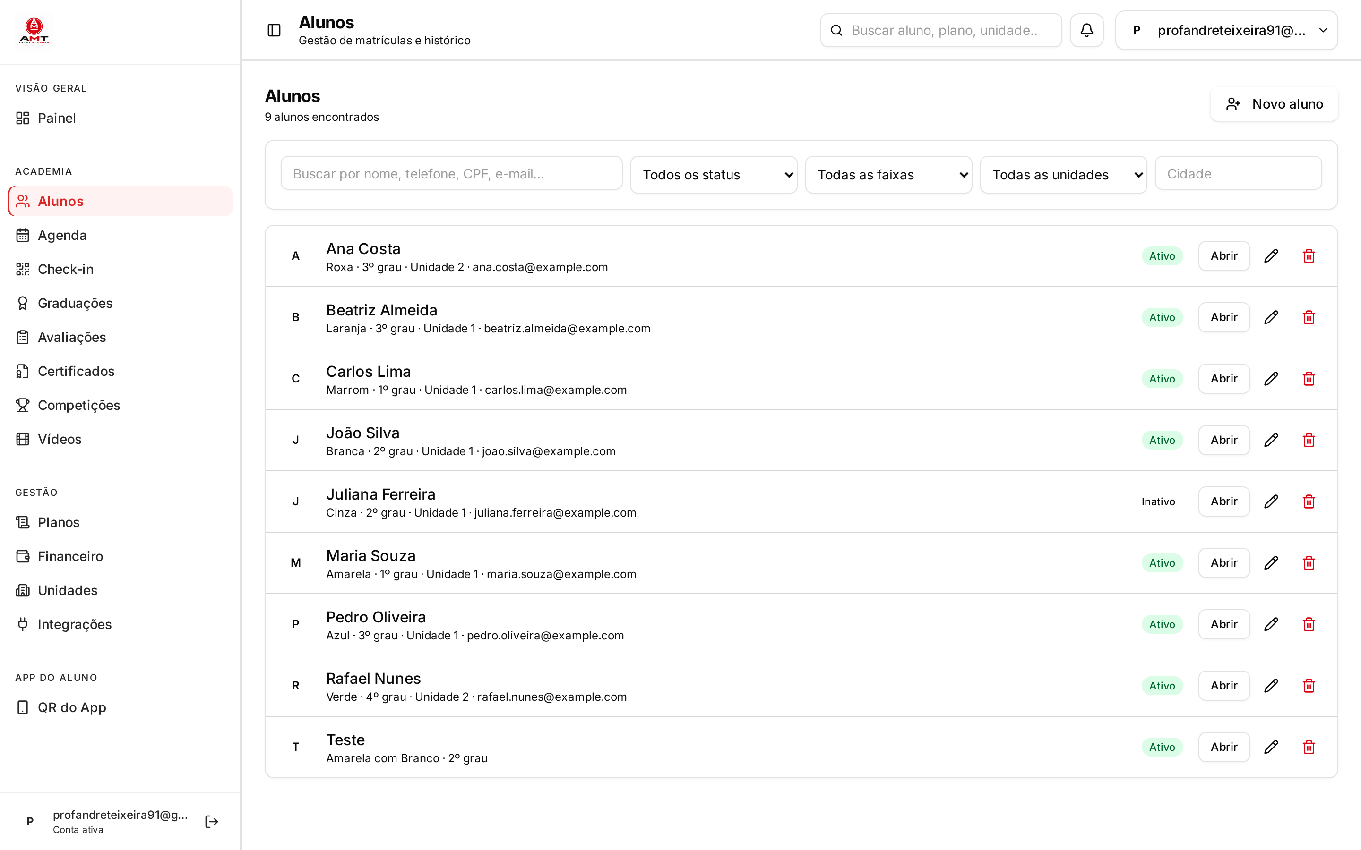
Task: Open João Silva with Abrir button
Action: click(x=1224, y=440)
